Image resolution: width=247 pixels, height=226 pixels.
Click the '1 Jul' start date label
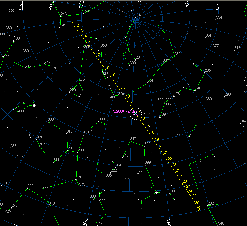[76, 20]
